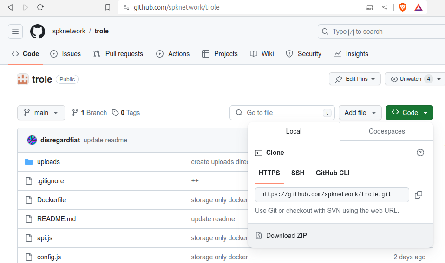Screen dimensions: 445x263
Task: Open the spknetwork owner link
Action: pyautogui.click(x=69, y=31)
